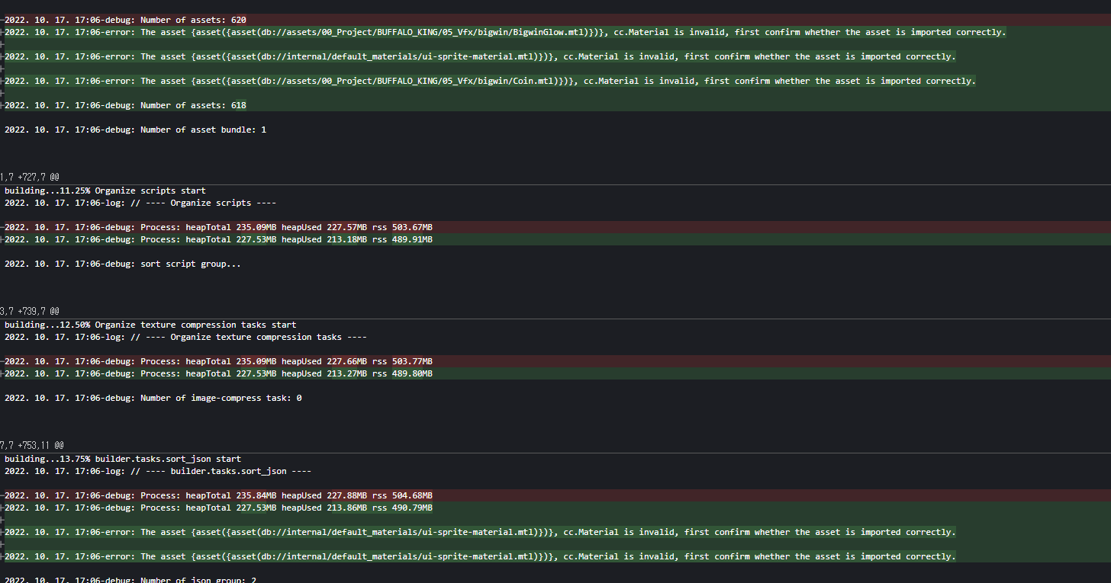Click the removed line with rss 504.68MB

(x=219, y=495)
